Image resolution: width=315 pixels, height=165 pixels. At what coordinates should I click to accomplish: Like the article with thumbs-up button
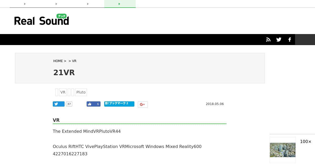point(93,104)
